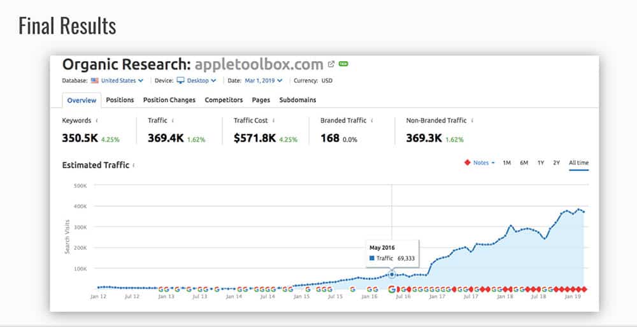This screenshot has width=637, height=327.
Task: Click the Traffic Cost value $571.8K
Action: [x=255, y=138]
